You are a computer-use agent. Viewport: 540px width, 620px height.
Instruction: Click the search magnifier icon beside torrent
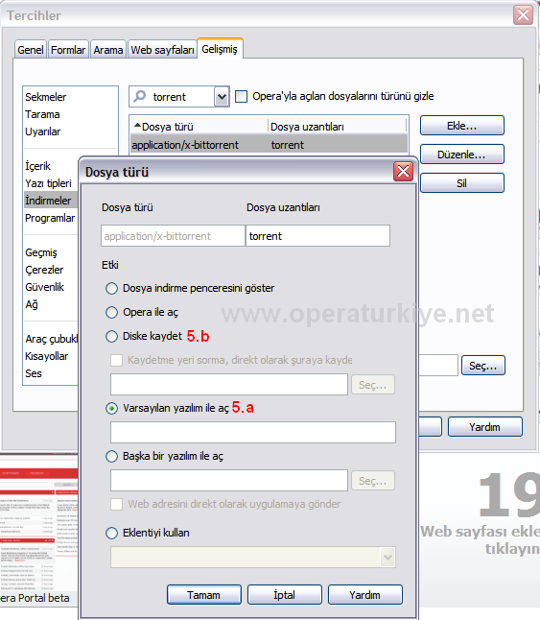click(x=139, y=96)
